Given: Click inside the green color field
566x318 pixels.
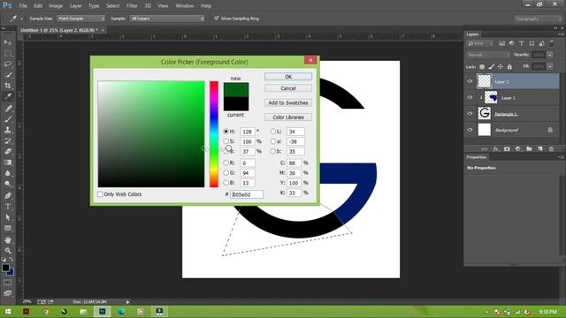Looking at the screenshot, I should point(151,134).
